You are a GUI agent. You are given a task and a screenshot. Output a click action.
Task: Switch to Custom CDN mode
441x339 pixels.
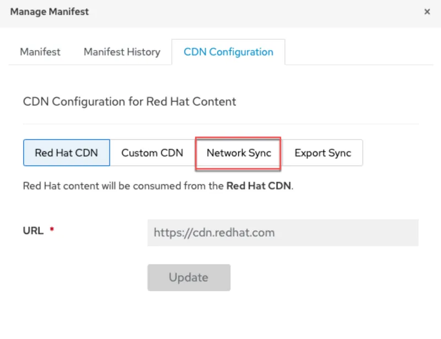pyautogui.click(x=152, y=153)
